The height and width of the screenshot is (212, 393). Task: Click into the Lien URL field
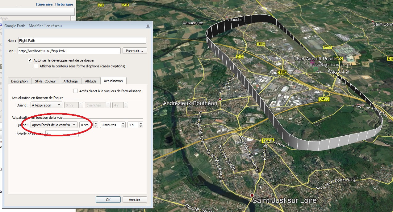(69, 51)
